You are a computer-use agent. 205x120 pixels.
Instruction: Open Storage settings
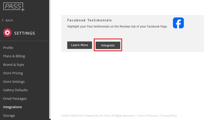[9, 116]
